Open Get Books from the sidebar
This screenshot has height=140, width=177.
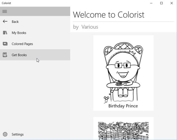35,55
